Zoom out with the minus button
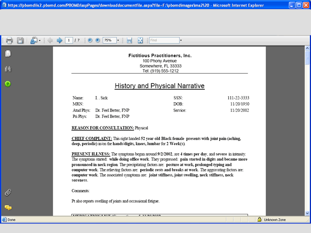The width and height of the screenshot is (311, 233). click(x=90, y=41)
